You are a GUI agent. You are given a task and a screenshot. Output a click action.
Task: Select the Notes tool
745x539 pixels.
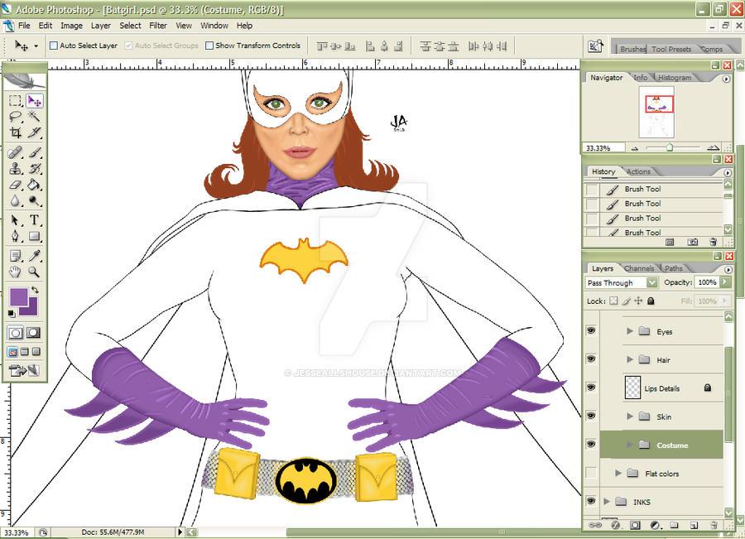pos(15,256)
